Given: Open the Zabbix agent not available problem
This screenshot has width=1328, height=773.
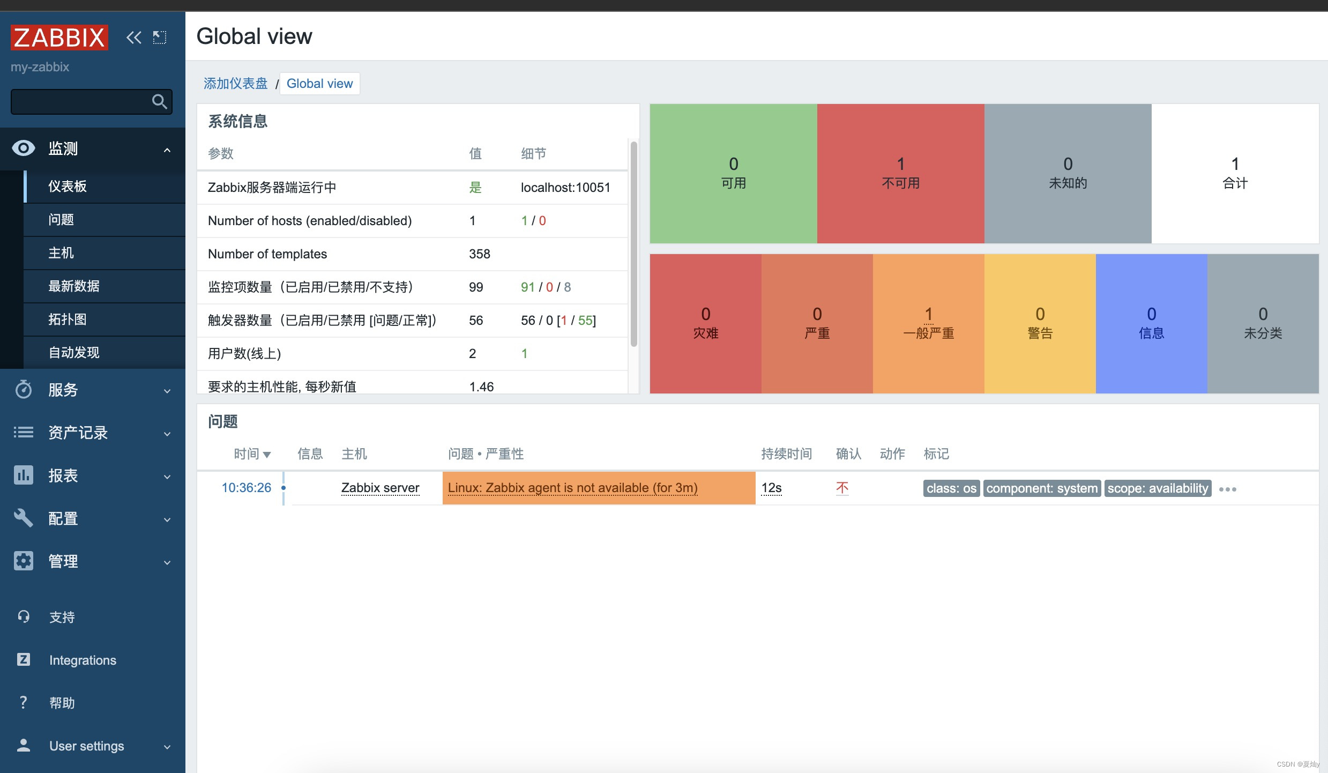Looking at the screenshot, I should pos(573,488).
